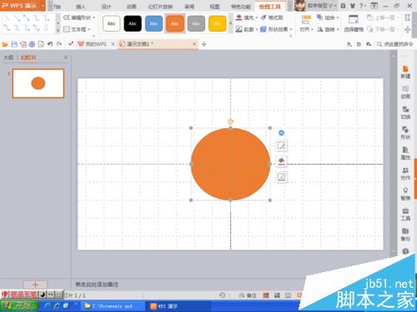Click the shape fill quick icon beside circle
Image resolution: width=417 pixels, height=312 pixels.
click(281, 161)
